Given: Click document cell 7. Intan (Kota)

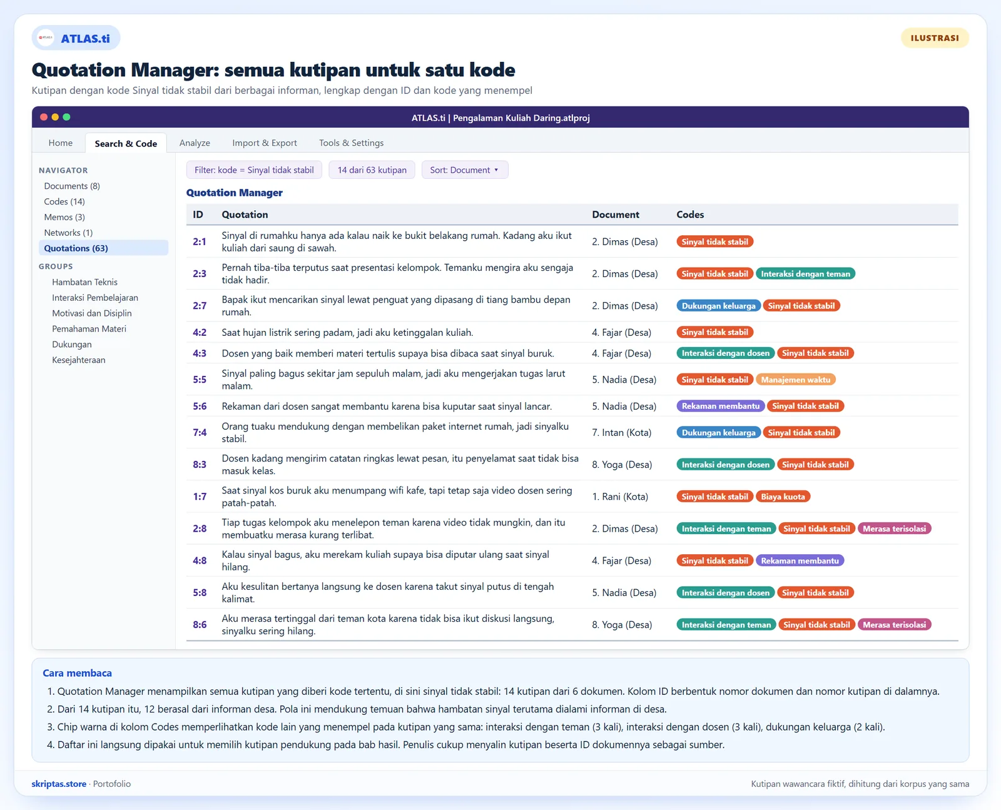Looking at the screenshot, I should 622,433.
